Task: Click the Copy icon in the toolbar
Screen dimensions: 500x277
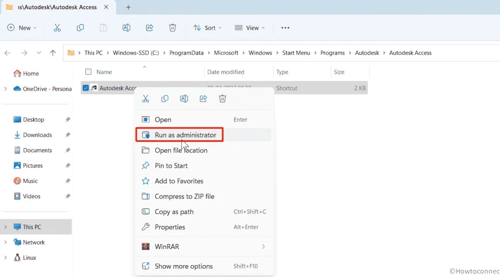Action: pos(80,28)
